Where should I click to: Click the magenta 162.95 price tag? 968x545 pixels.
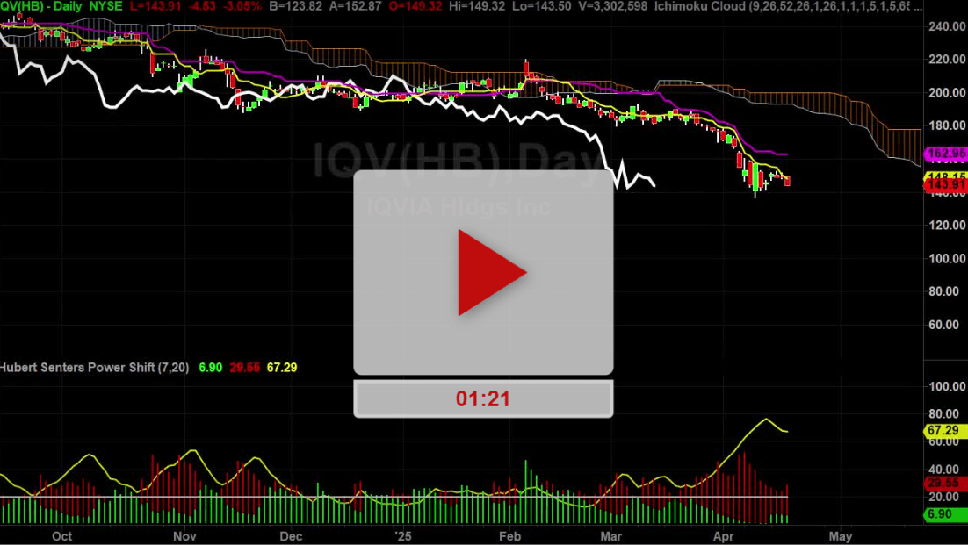click(x=945, y=154)
